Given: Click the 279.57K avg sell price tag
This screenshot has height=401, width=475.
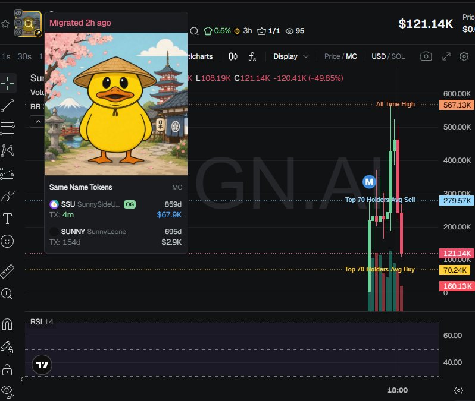Looking at the screenshot, I should 457,201.
